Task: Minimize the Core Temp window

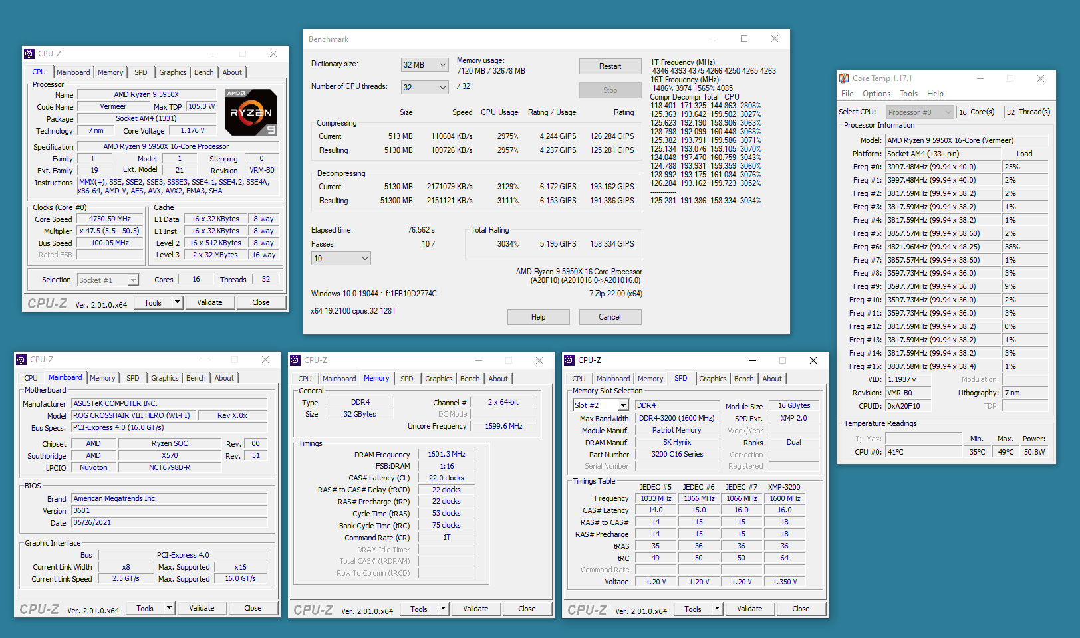Action: pos(980,78)
